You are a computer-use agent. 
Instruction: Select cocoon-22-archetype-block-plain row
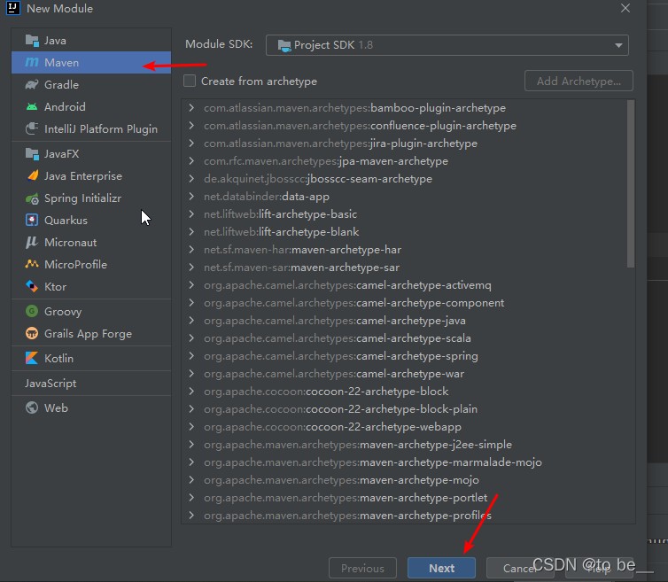click(x=404, y=409)
